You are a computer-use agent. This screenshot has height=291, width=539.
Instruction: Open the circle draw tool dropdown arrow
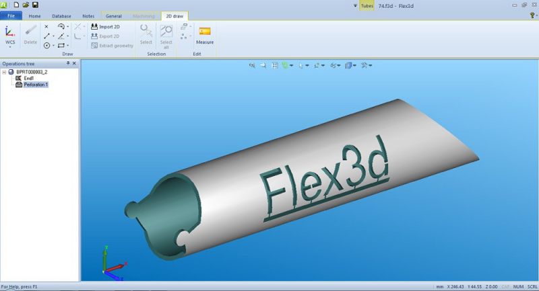coord(54,46)
